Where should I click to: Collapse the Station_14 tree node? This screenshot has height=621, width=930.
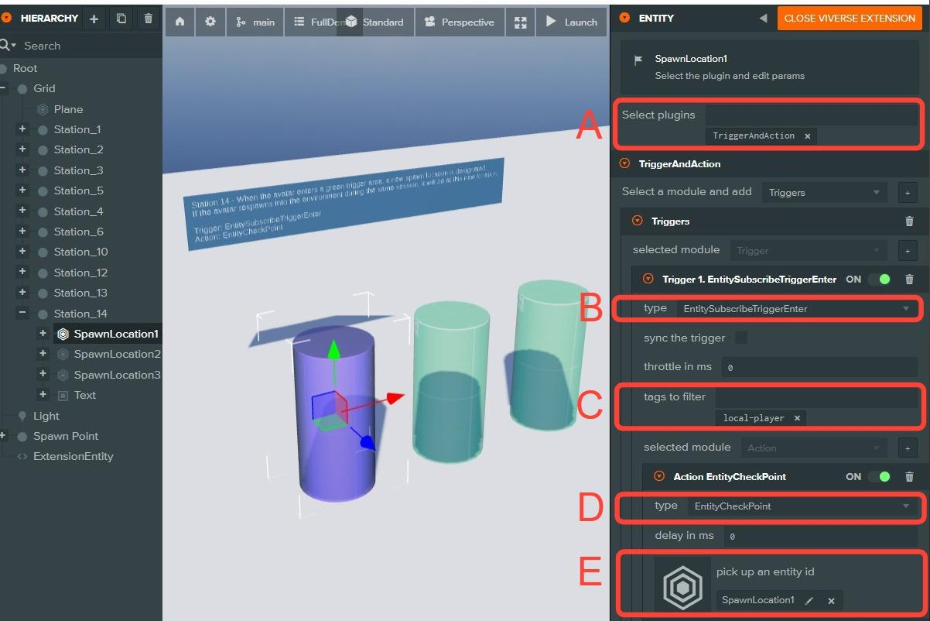click(22, 314)
